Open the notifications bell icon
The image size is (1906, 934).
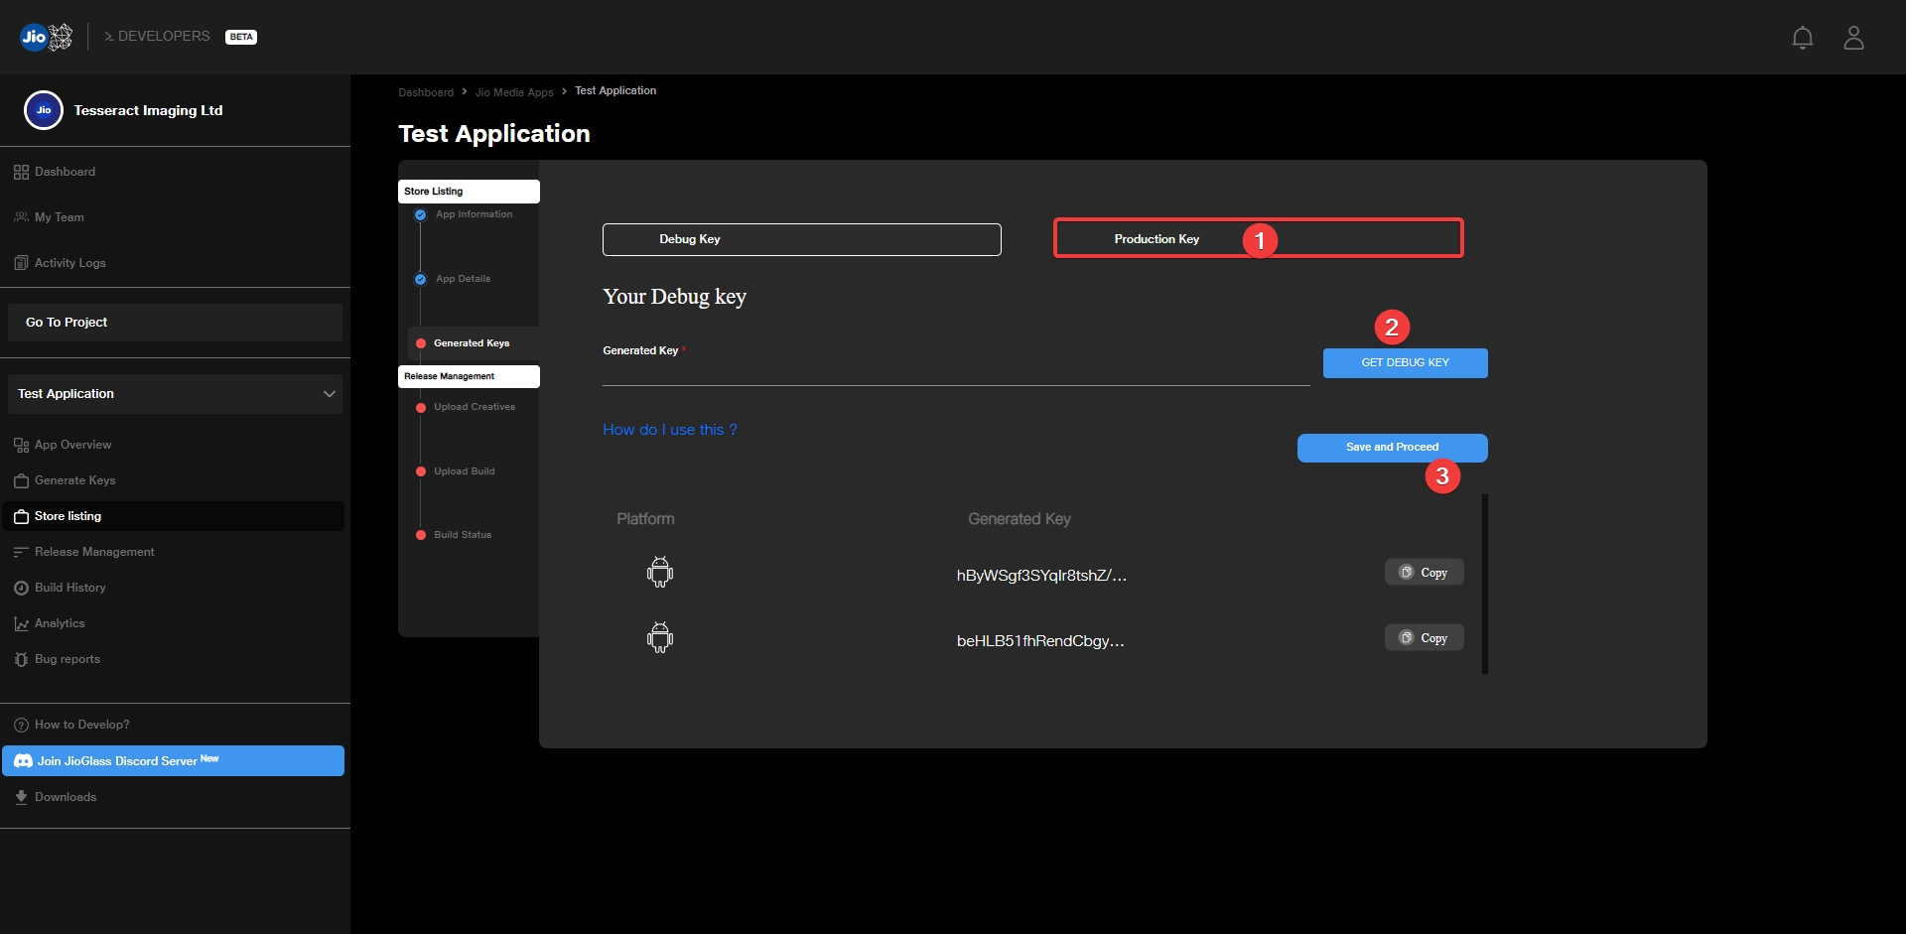(1802, 38)
